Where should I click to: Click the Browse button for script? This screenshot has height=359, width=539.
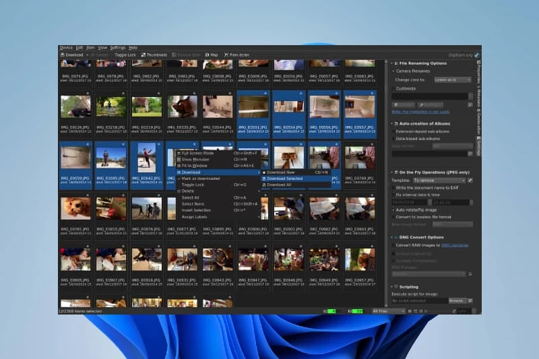coord(457,301)
